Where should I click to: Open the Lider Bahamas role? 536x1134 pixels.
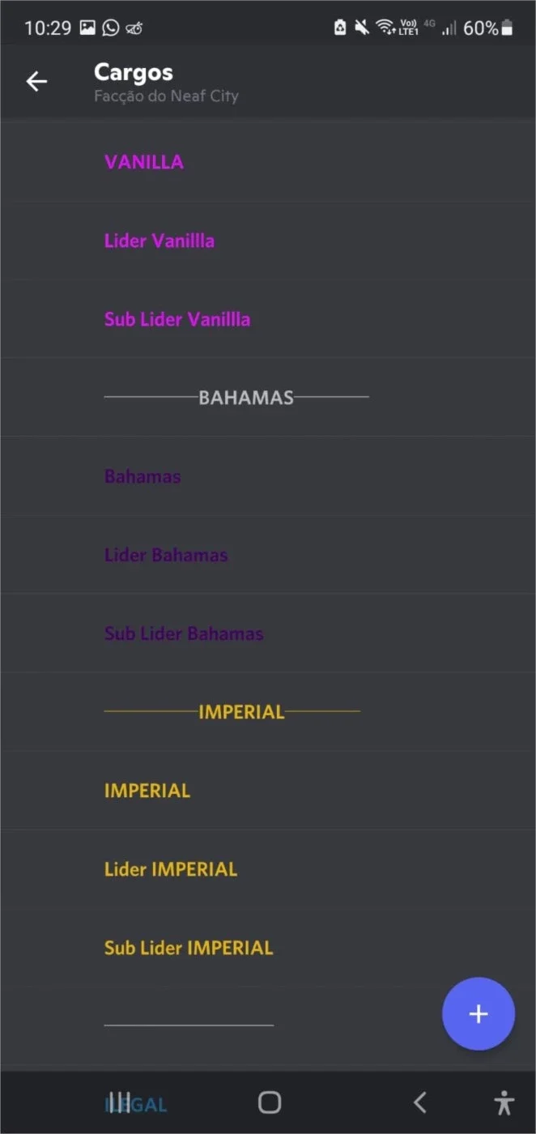[x=268, y=555]
